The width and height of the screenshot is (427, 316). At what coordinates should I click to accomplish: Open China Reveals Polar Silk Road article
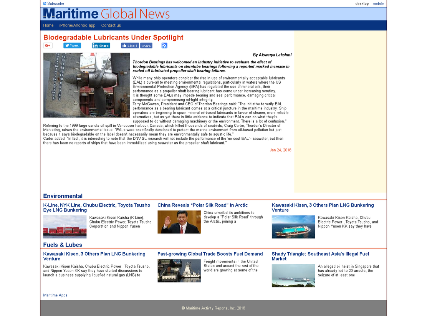(x=203, y=205)
